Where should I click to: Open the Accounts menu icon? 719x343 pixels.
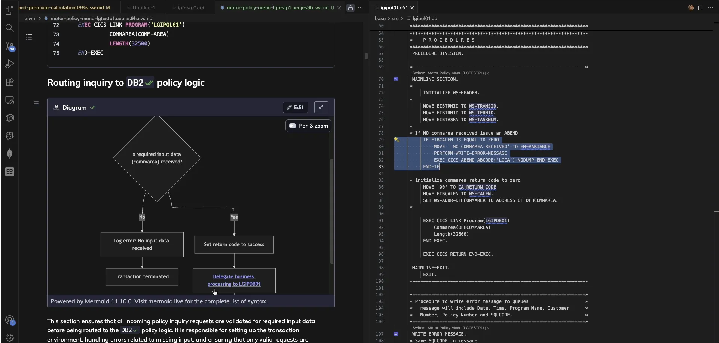point(10,320)
